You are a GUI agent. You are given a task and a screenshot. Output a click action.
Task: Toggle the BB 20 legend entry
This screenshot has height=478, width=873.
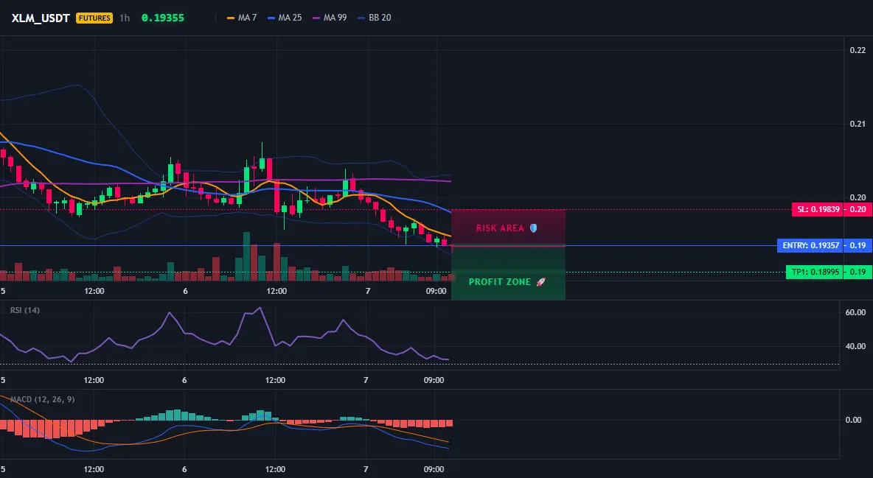point(374,18)
